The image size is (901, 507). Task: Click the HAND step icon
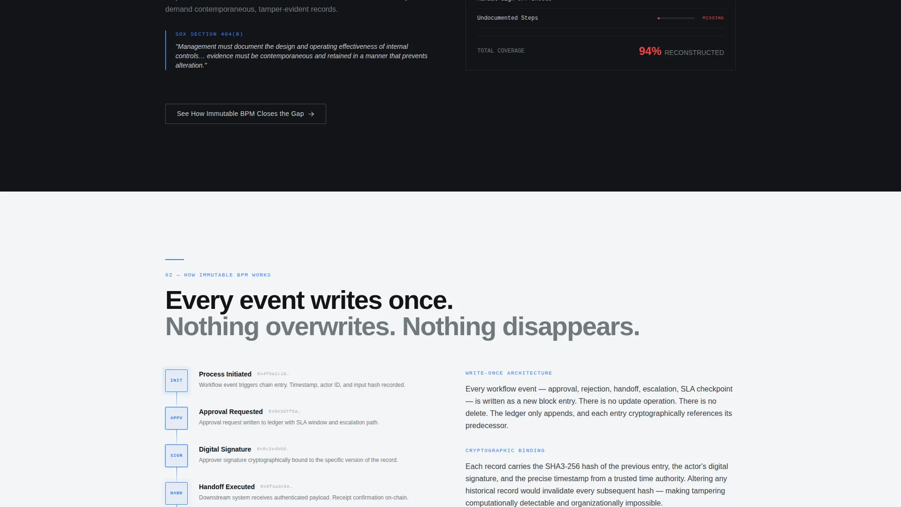[176, 493]
